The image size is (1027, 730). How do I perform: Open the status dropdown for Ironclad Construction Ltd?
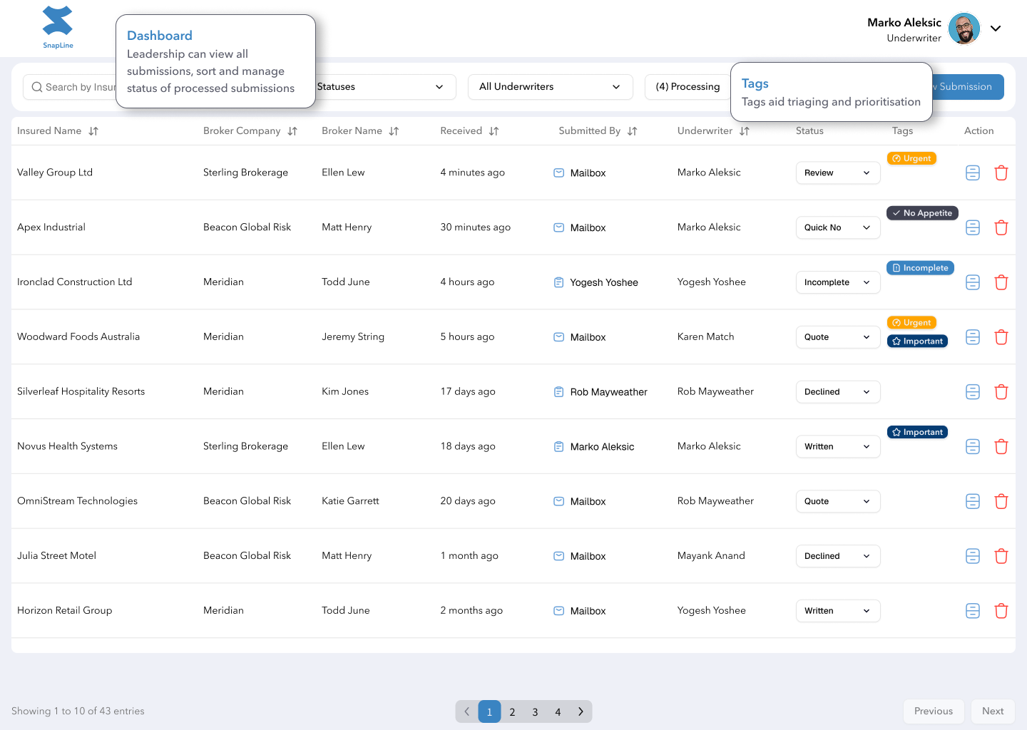pos(837,282)
